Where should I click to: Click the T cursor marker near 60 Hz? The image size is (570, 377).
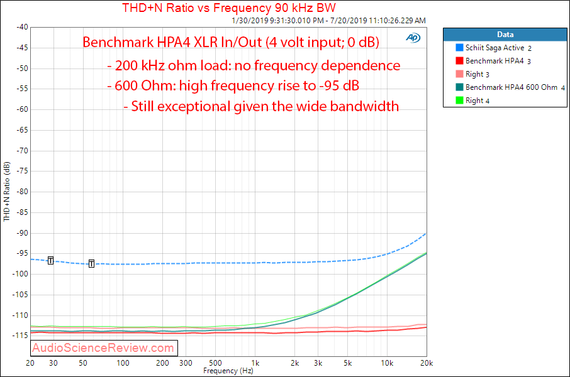point(91,264)
